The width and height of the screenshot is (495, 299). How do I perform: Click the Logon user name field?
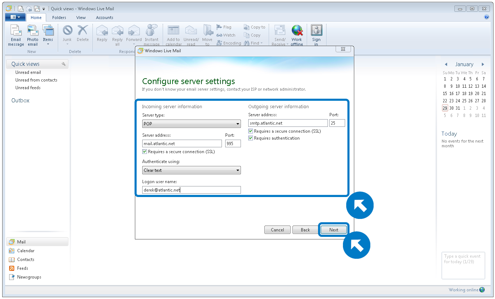point(191,190)
